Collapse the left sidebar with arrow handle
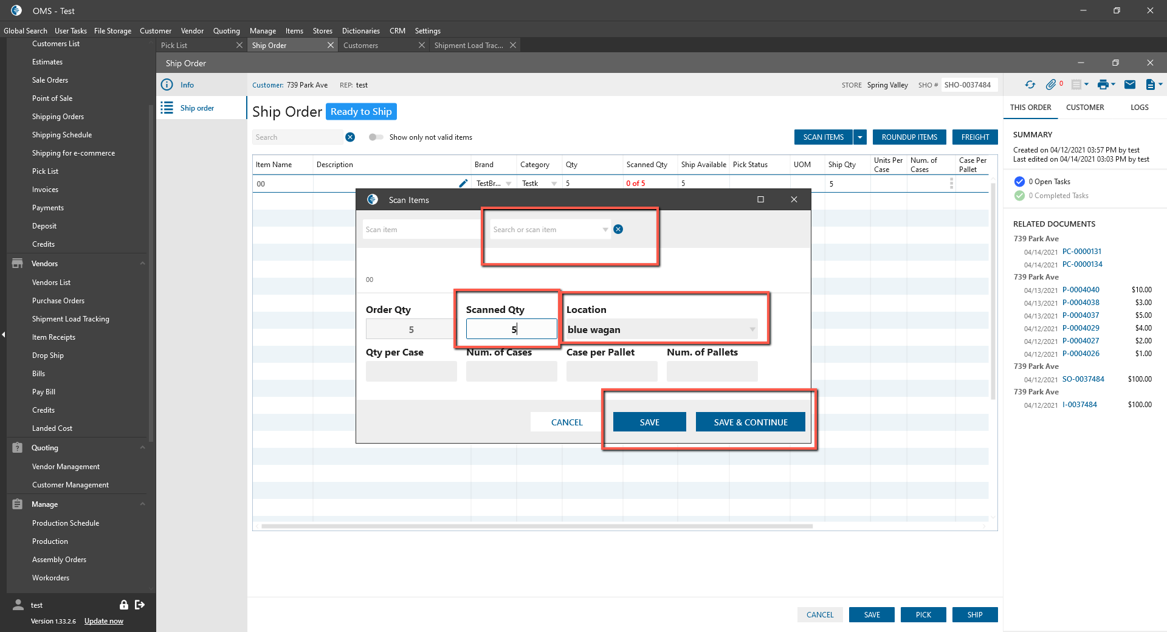This screenshot has width=1167, height=632. click(3, 334)
